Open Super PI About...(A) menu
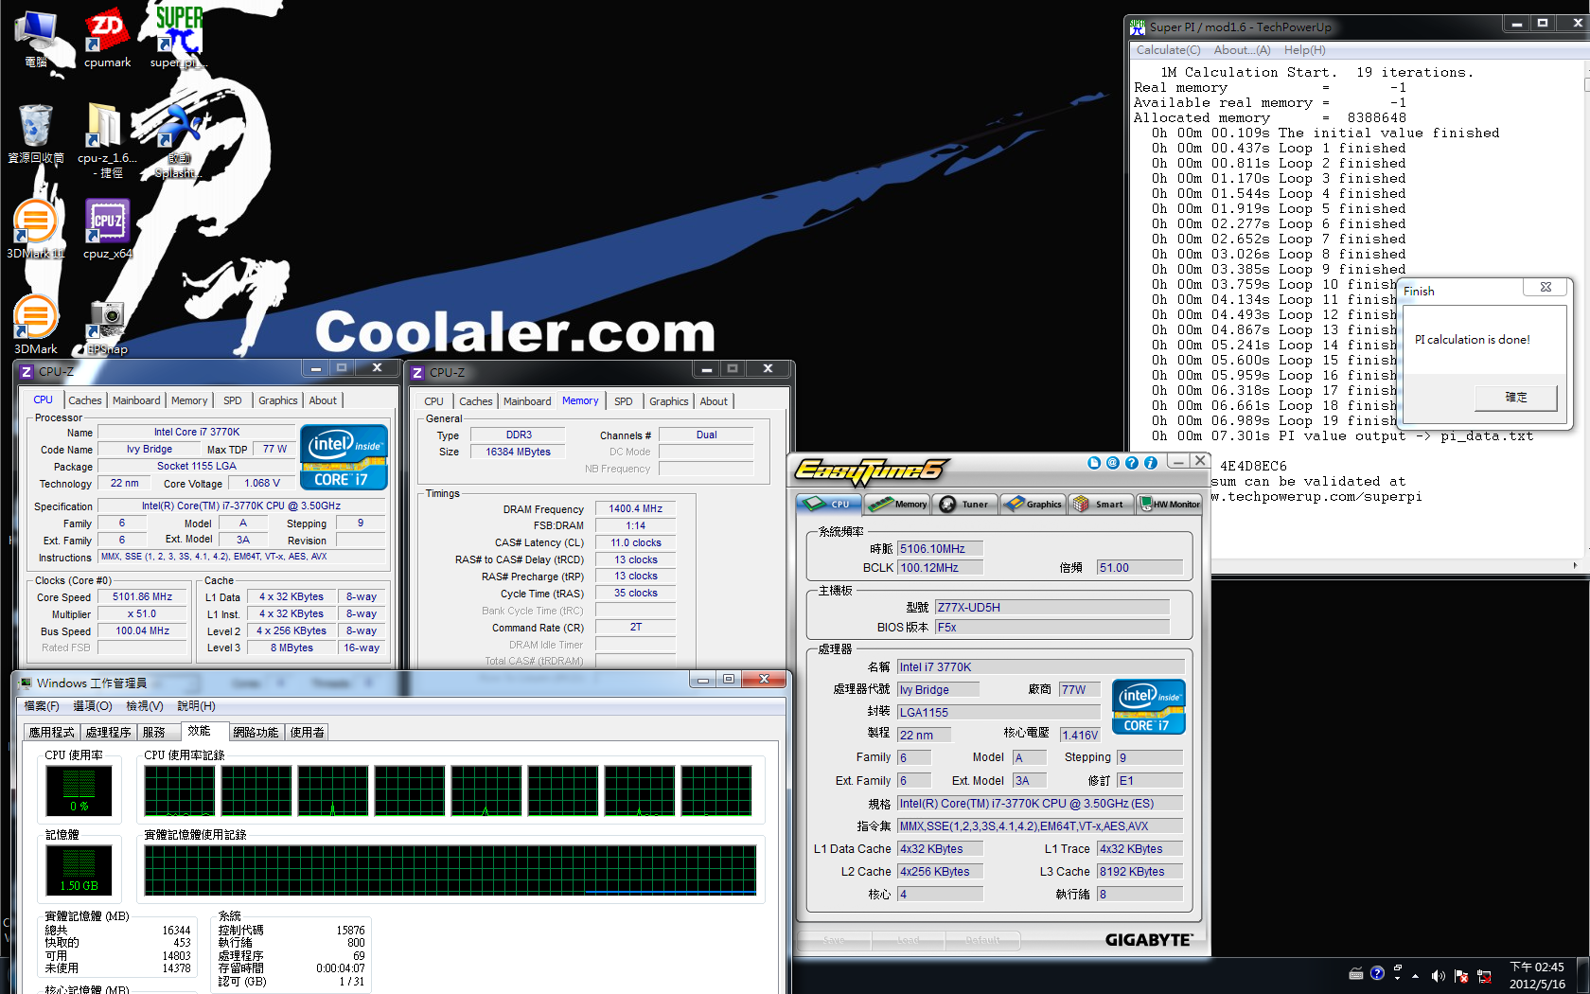The height and width of the screenshot is (994, 1590). point(1242,50)
